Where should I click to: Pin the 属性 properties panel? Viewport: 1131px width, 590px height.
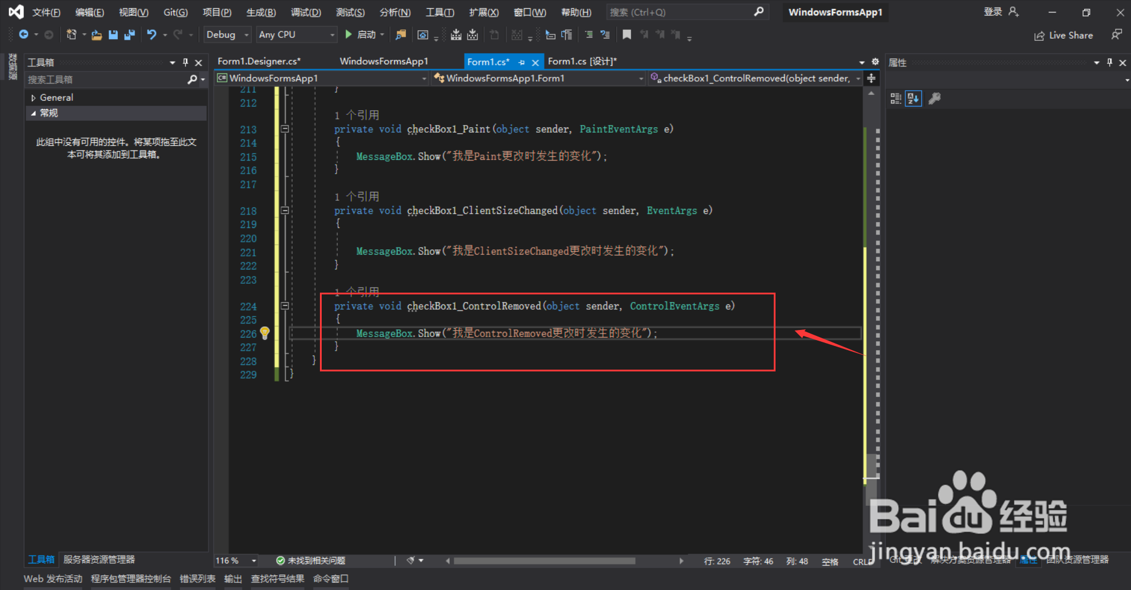[1110, 62]
